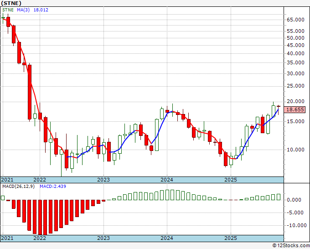The width and height of the screenshot is (310, 249).
Task: Click the latest small red candlestick near 18.655
Action: coord(279,106)
